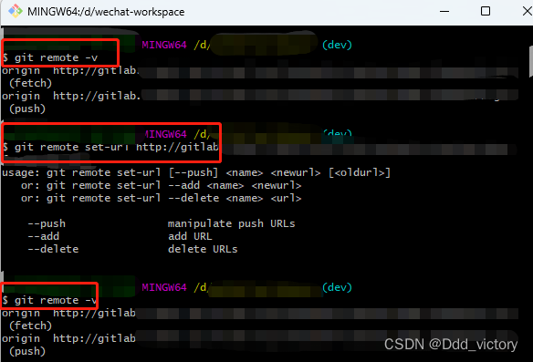This screenshot has width=533, height=362.
Task: Click the 'or: git remote set-url --delete' line
Action: click(162, 198)
